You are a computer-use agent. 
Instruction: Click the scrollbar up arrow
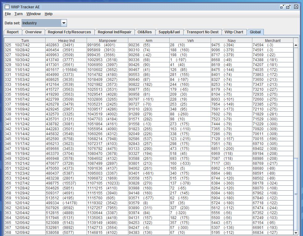point(296,45)
